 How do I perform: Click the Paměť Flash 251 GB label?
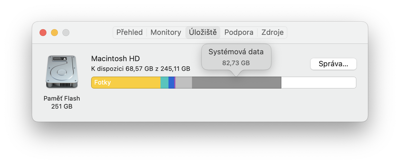(62, 102)
